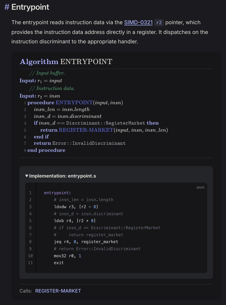This screenshot has width=226, height=305.
Task: Click the "# insn_d = insn.discriminant" comment
Action: click(x=88, y=214)
